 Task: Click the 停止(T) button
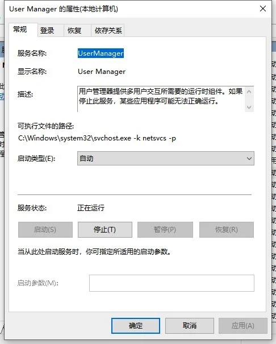[x=105, y=230]
